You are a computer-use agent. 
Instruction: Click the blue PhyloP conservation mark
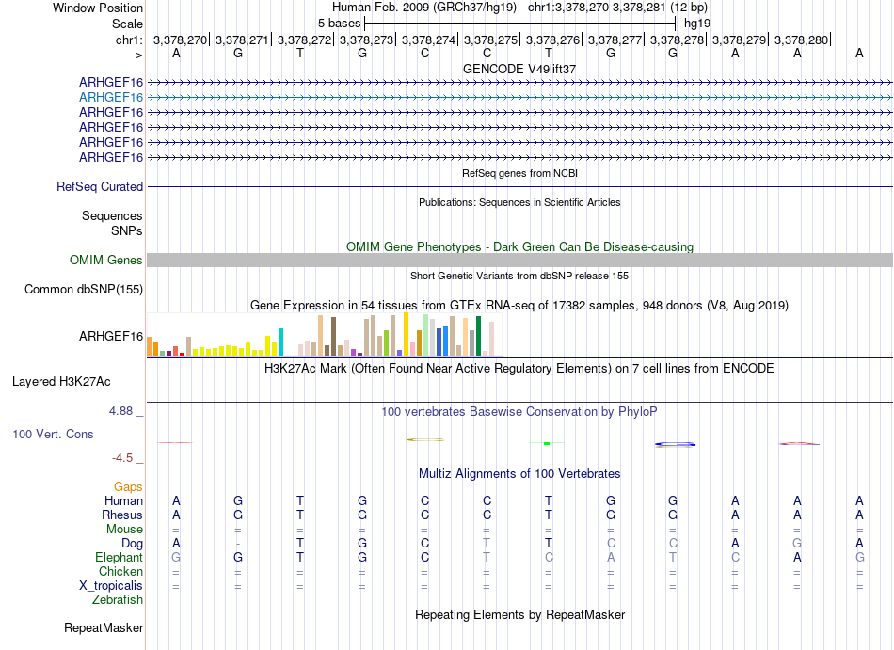point(675,444)
